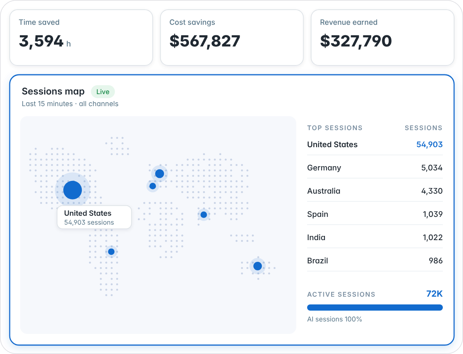Click the Live status badge
Viewport: 463px width, 354px height.
pyautogui.click(x=103, y=92)
